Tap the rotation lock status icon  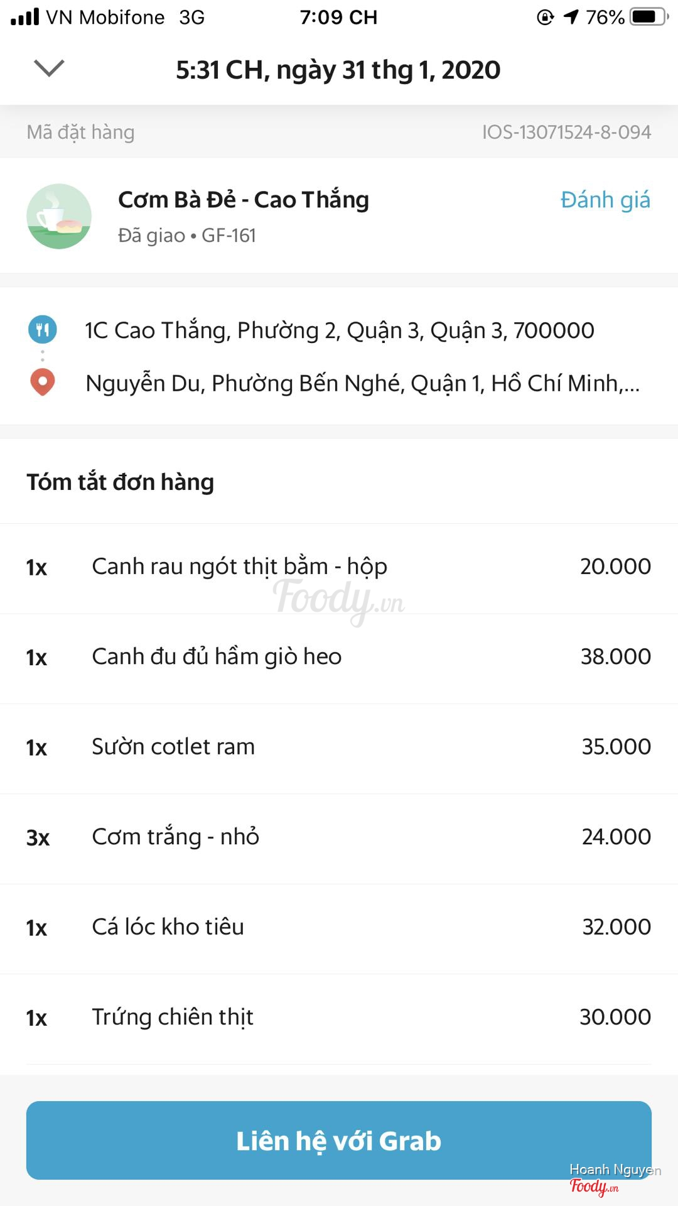[x=545, y=17]
